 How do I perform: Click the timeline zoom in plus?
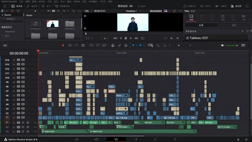[x=190, y=45]
